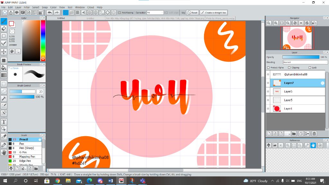Click the Navigator canvas thumbnail

pyautogui.click(x=297, y=38)
